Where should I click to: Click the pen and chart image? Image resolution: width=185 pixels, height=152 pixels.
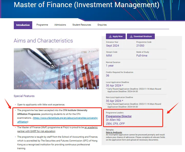56,69
